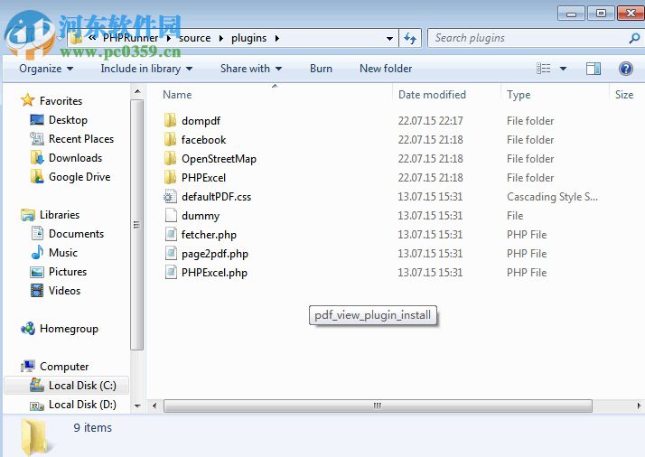
Task: Toggle the preview pane button
Action: [594, 69]
